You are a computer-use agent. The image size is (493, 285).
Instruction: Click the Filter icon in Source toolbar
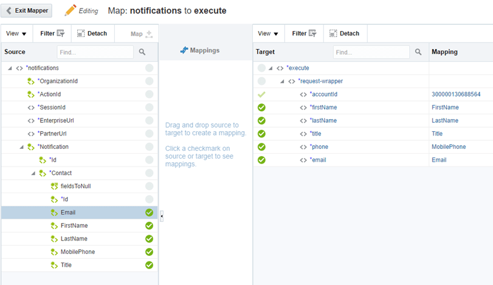click(61, 33)
